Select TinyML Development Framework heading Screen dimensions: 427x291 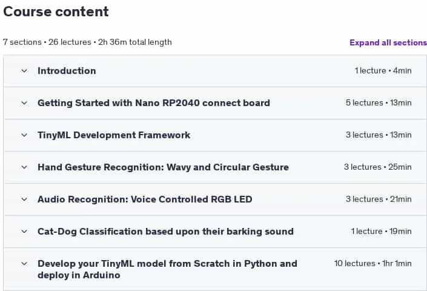pos(114,135)
